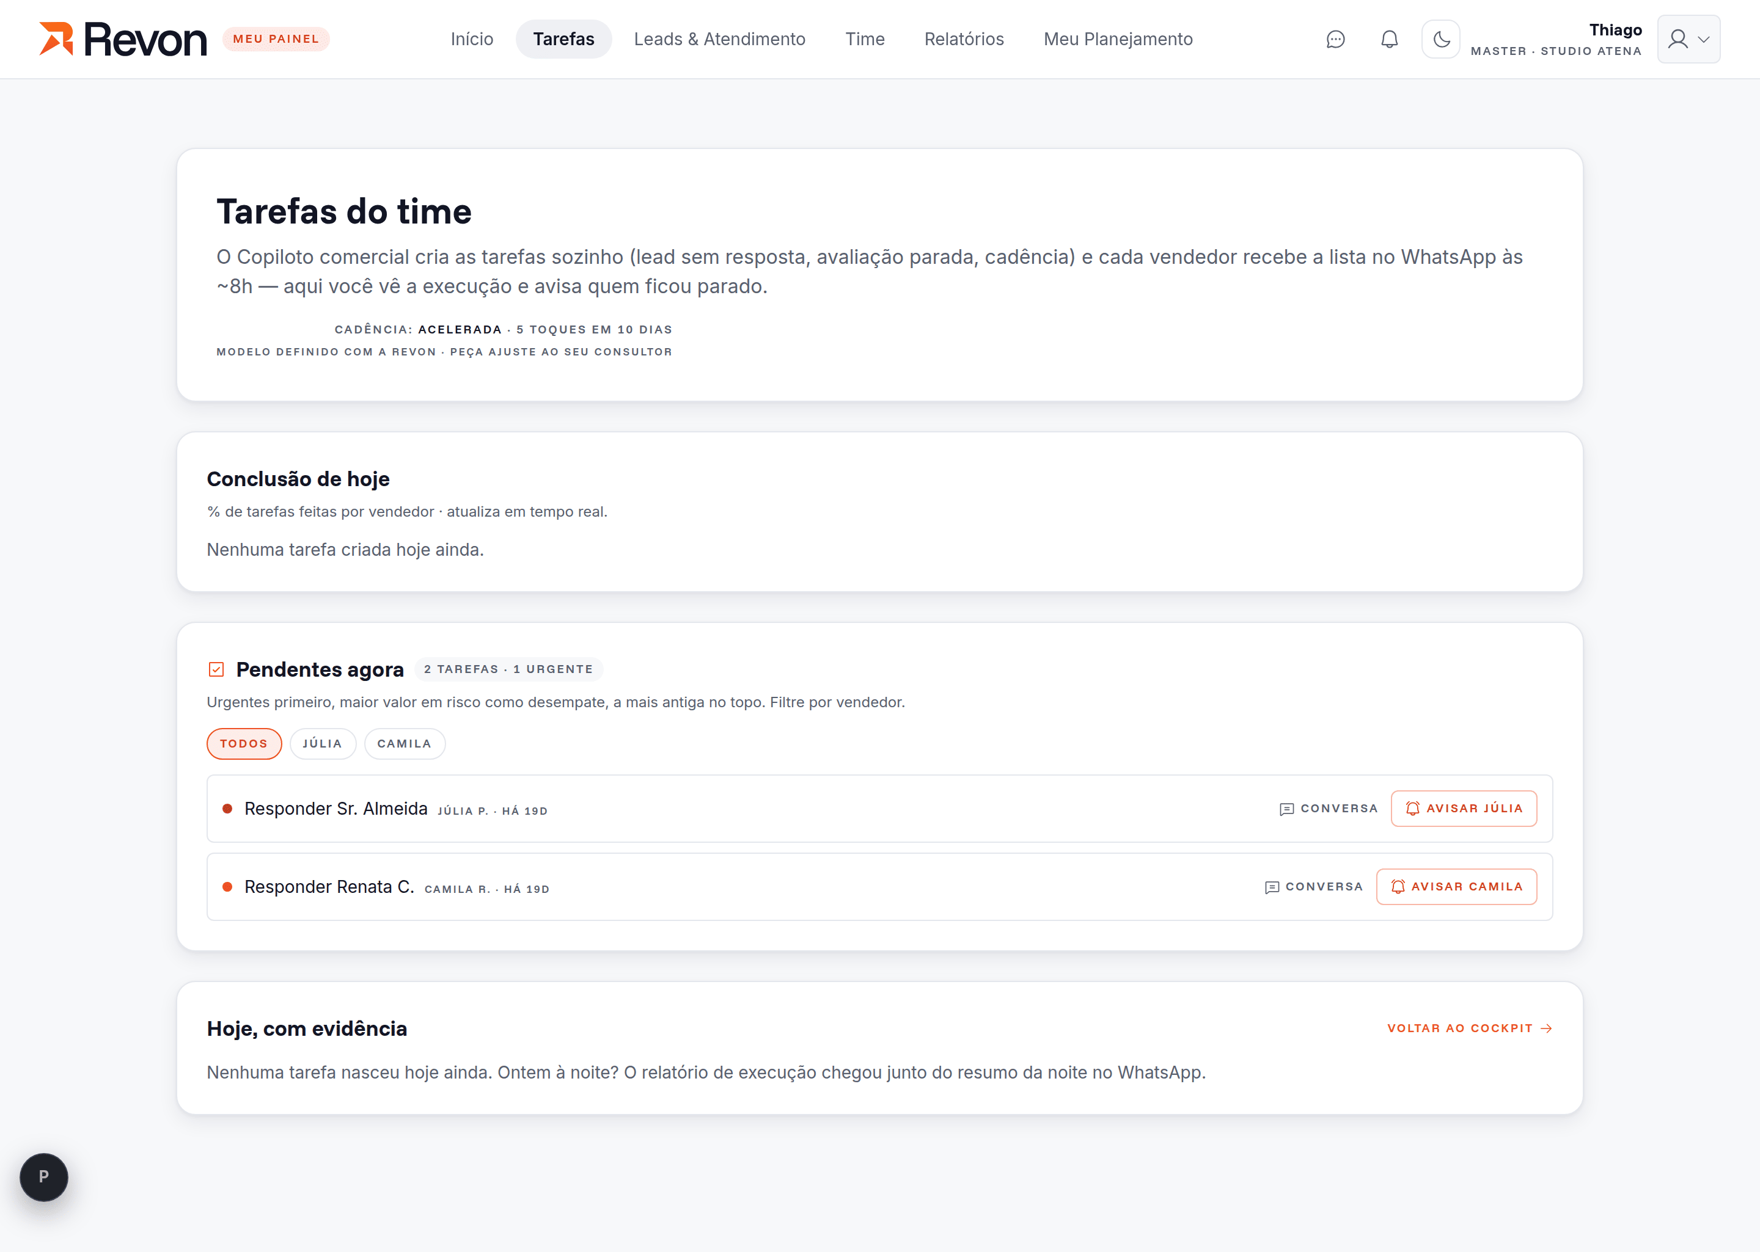Screen dimensions: 1760x1252
Task: Open the notifications bell
Action: click(1389, 39)
